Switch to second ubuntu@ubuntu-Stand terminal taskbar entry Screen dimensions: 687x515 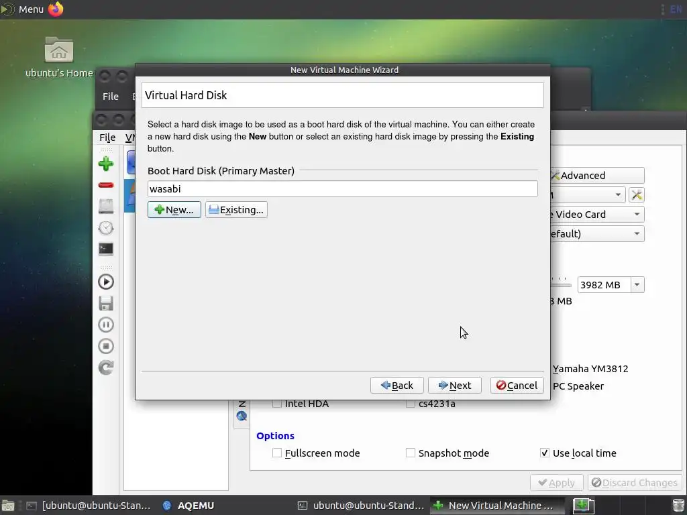(361, 506)
